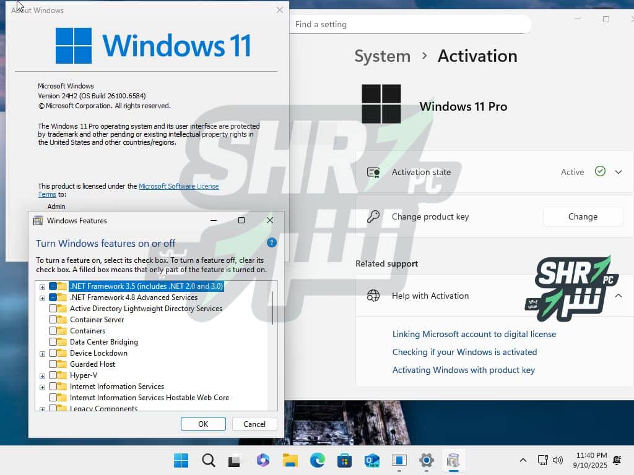Open Microsoft Store from the taskbar

pos(344,460)
